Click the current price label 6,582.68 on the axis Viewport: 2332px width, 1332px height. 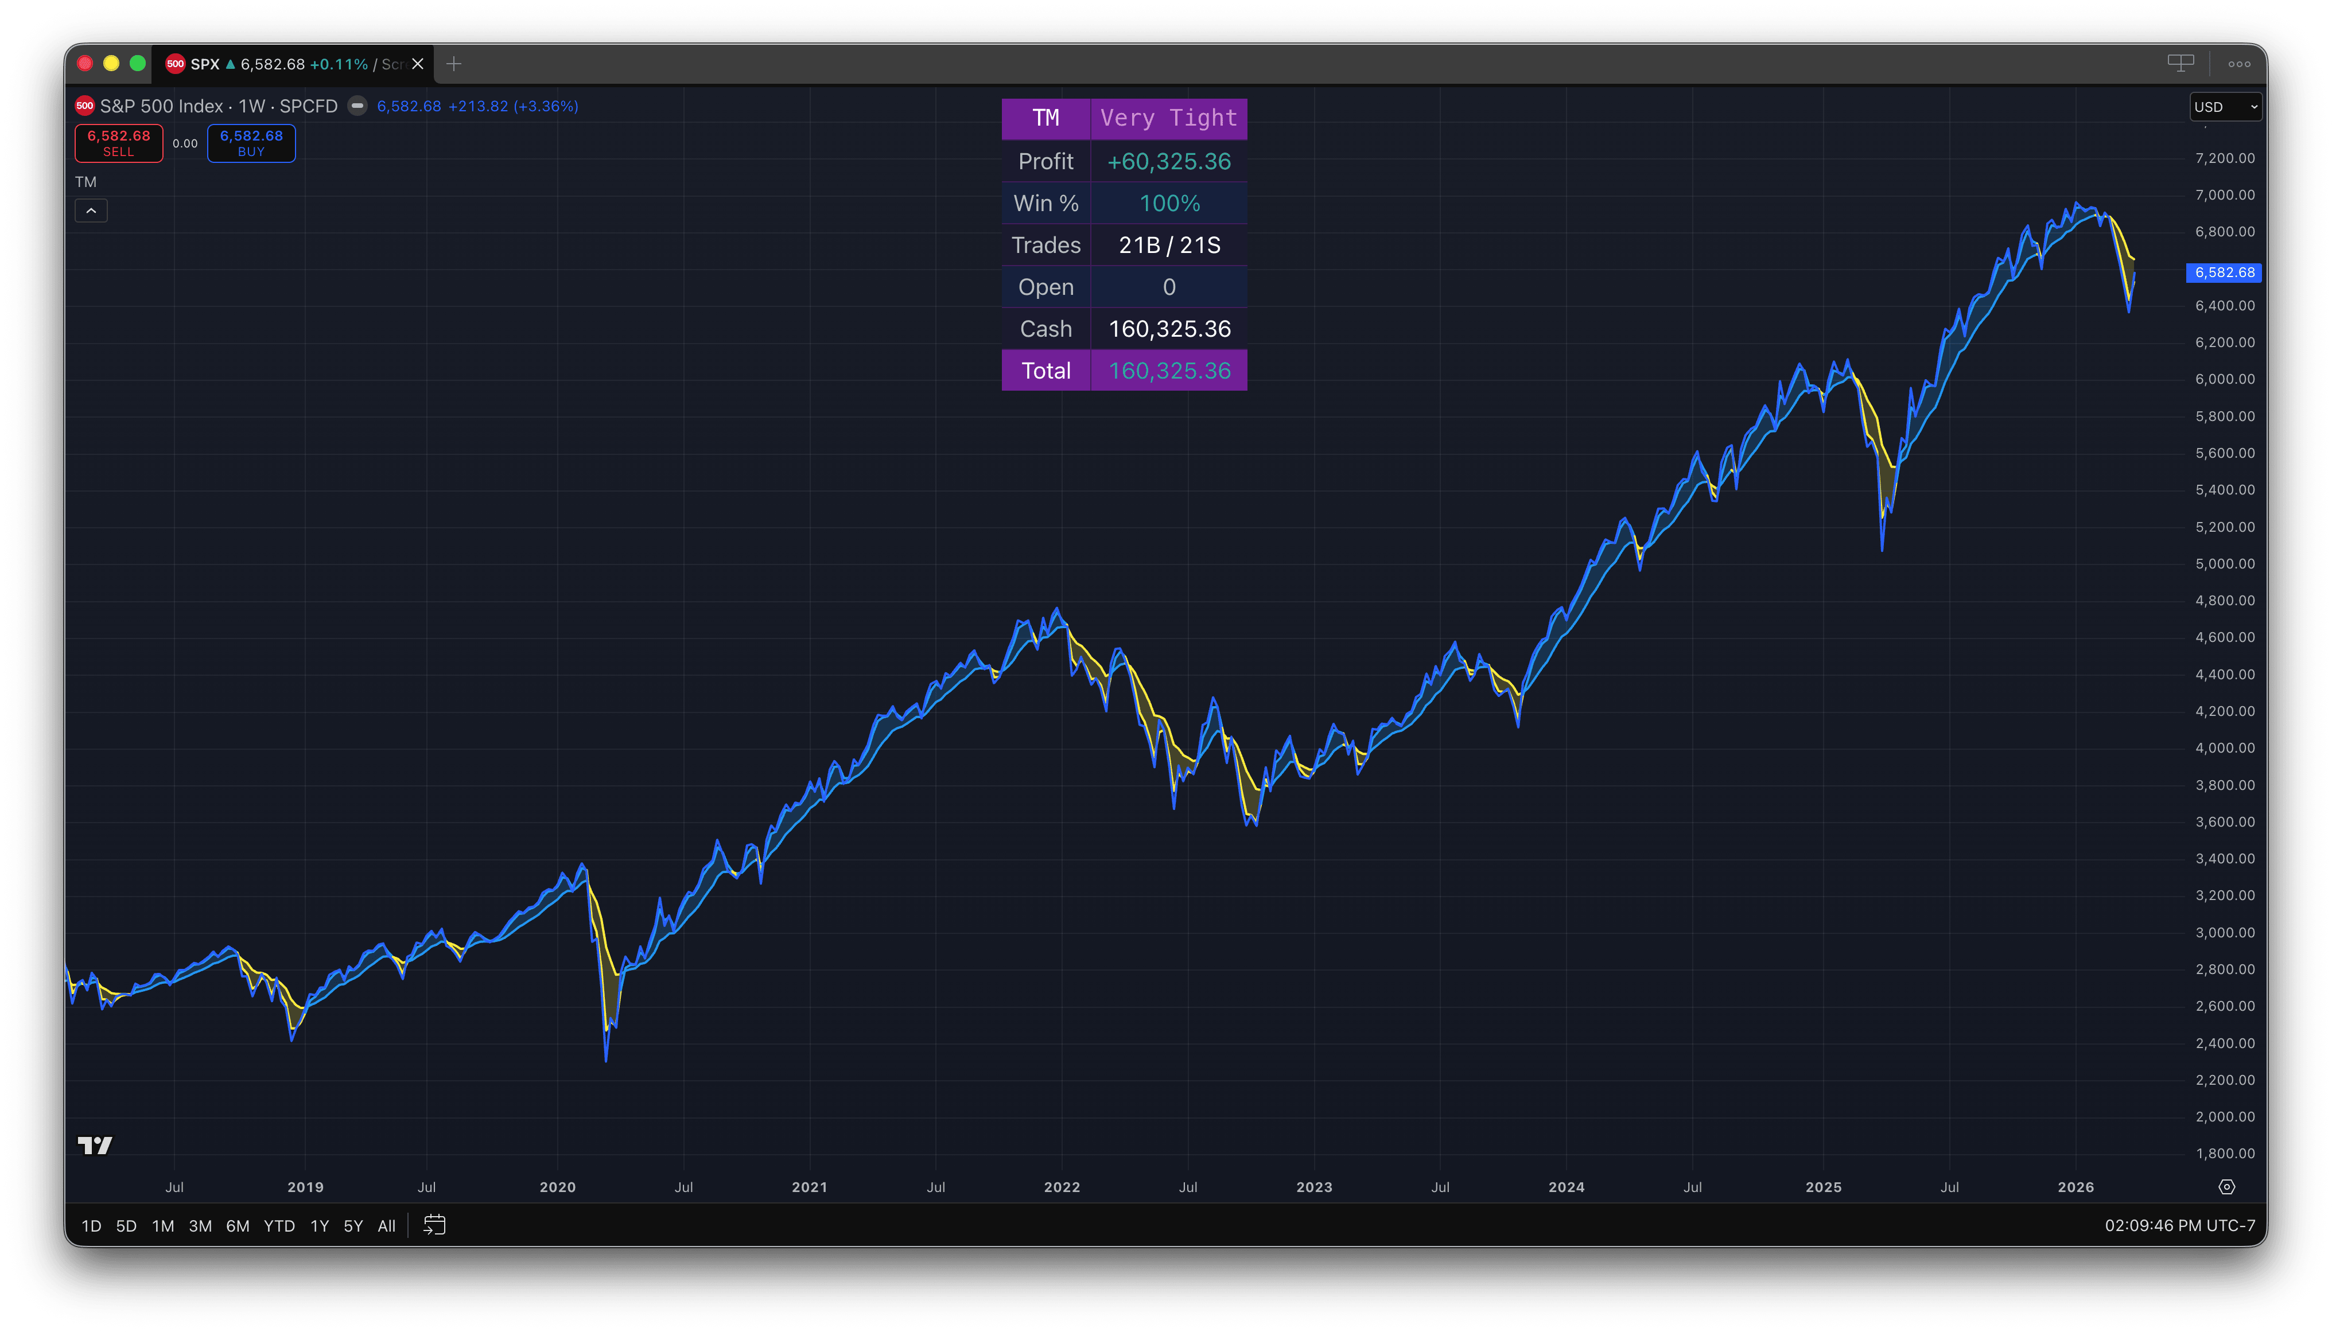tap(2224, 272)
